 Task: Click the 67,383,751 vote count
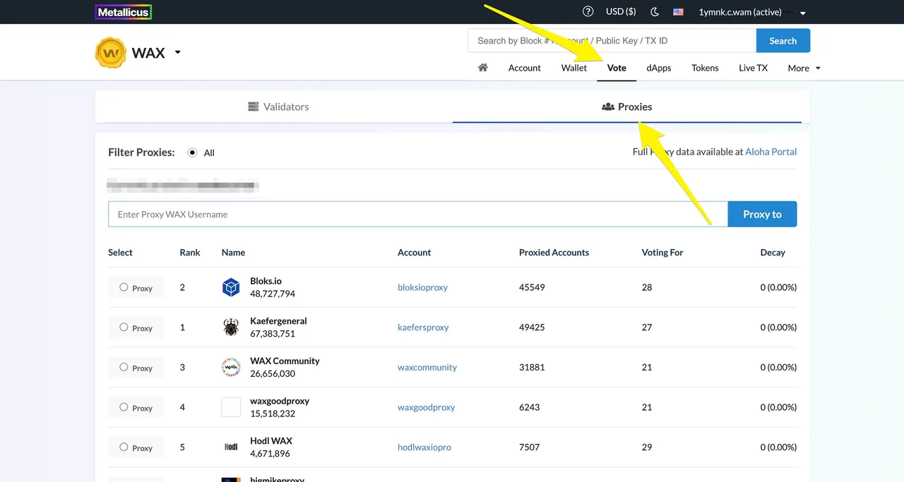point(273,334)
